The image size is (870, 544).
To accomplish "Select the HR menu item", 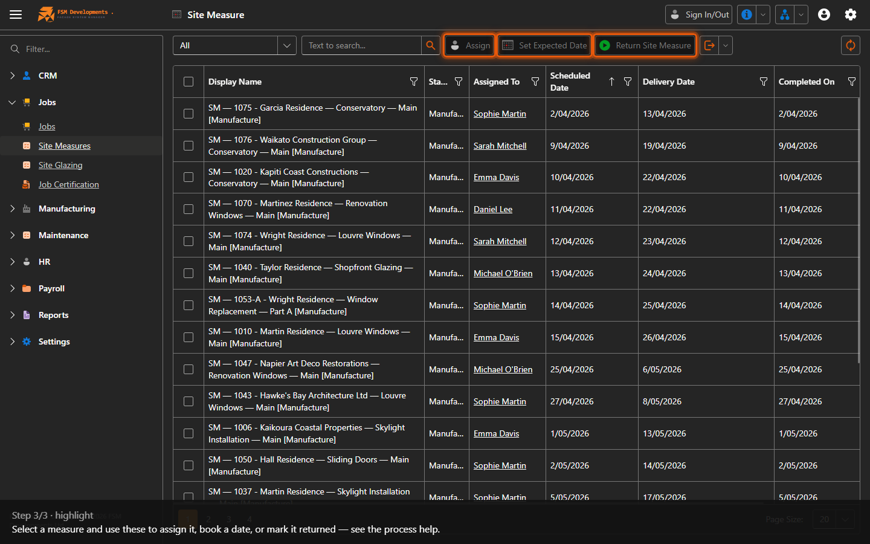I will click(44, 262).
